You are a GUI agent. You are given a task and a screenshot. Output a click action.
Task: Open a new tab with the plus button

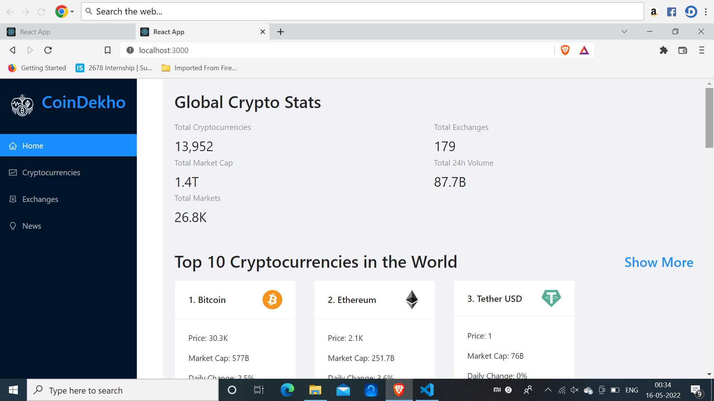[280, 32]
